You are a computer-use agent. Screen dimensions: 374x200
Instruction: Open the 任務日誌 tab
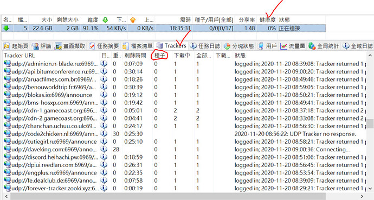pyautogui.click(x=205, y=46)
